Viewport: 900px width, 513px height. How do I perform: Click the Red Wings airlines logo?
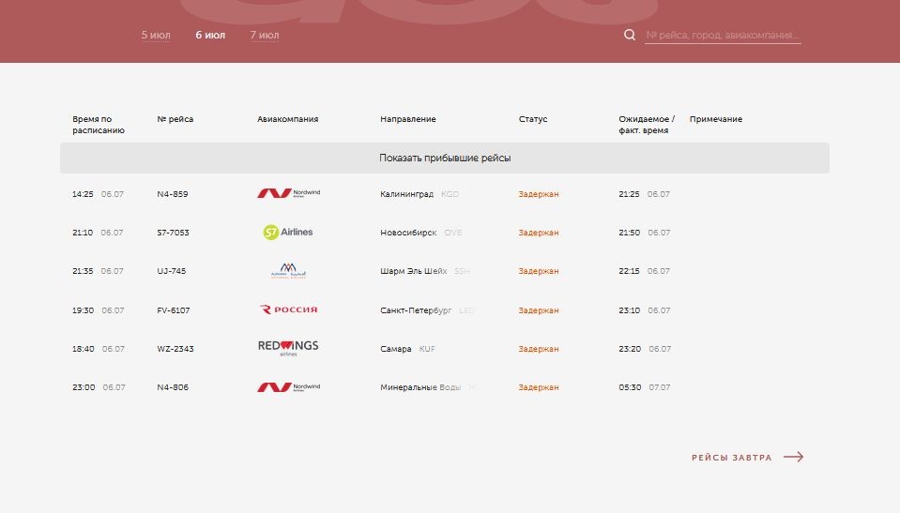tap(288, 348)
